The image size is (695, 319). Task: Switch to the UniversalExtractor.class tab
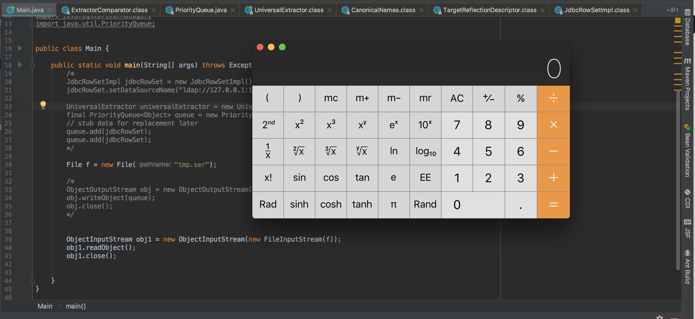pos(289,10)
